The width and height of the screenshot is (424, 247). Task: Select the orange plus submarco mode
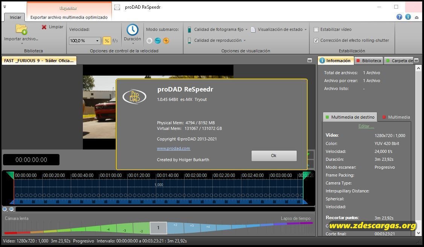click(x=166, y=41)
